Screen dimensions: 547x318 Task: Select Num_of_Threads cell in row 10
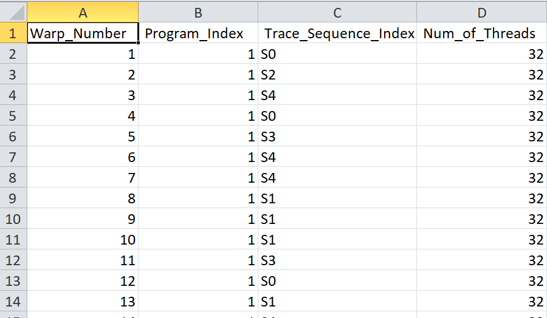(x=481, y=219)
